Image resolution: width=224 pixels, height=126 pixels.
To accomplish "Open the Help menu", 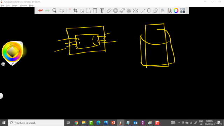I will click(x=31, y=6).
